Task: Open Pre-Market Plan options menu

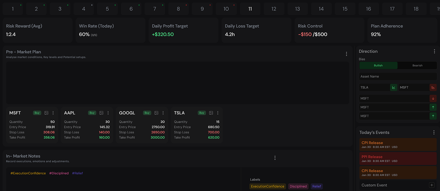Action: tap(346, 54)
